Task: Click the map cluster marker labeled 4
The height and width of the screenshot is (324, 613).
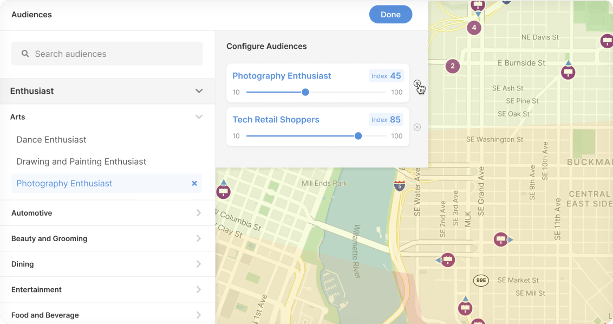Action: click(x=474, y=28)
